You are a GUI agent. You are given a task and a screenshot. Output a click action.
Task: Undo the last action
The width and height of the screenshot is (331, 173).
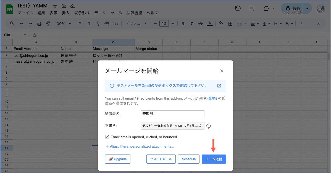[22, 24]
